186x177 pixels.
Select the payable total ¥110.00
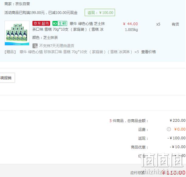click(x=174, y=173)
